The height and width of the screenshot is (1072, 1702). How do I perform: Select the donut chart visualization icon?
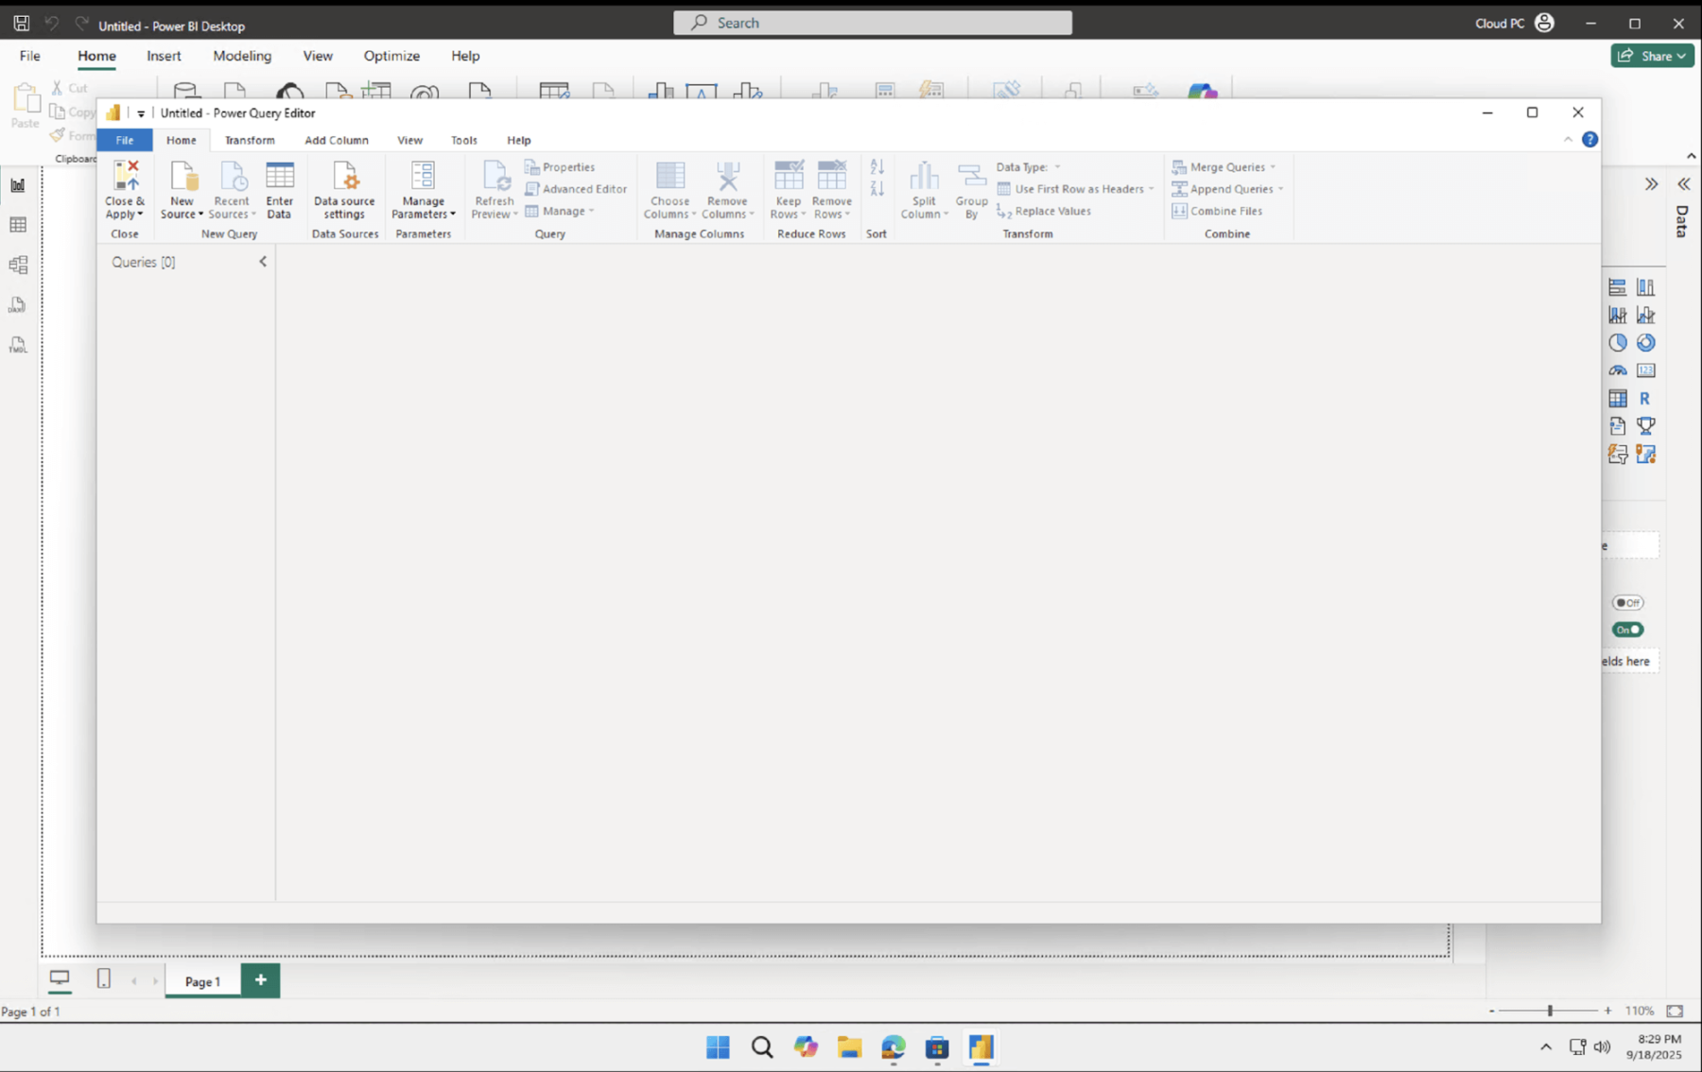(x=1646, y=342)
